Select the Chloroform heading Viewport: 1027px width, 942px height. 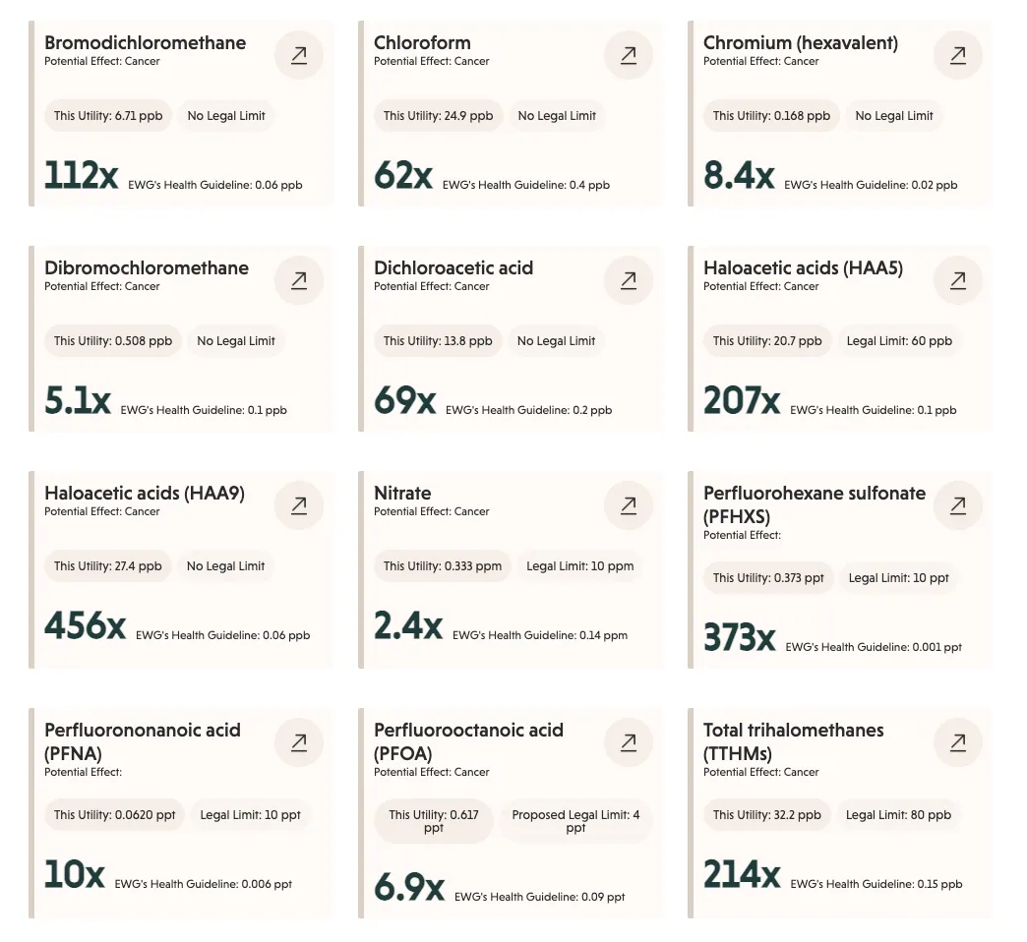422,42
